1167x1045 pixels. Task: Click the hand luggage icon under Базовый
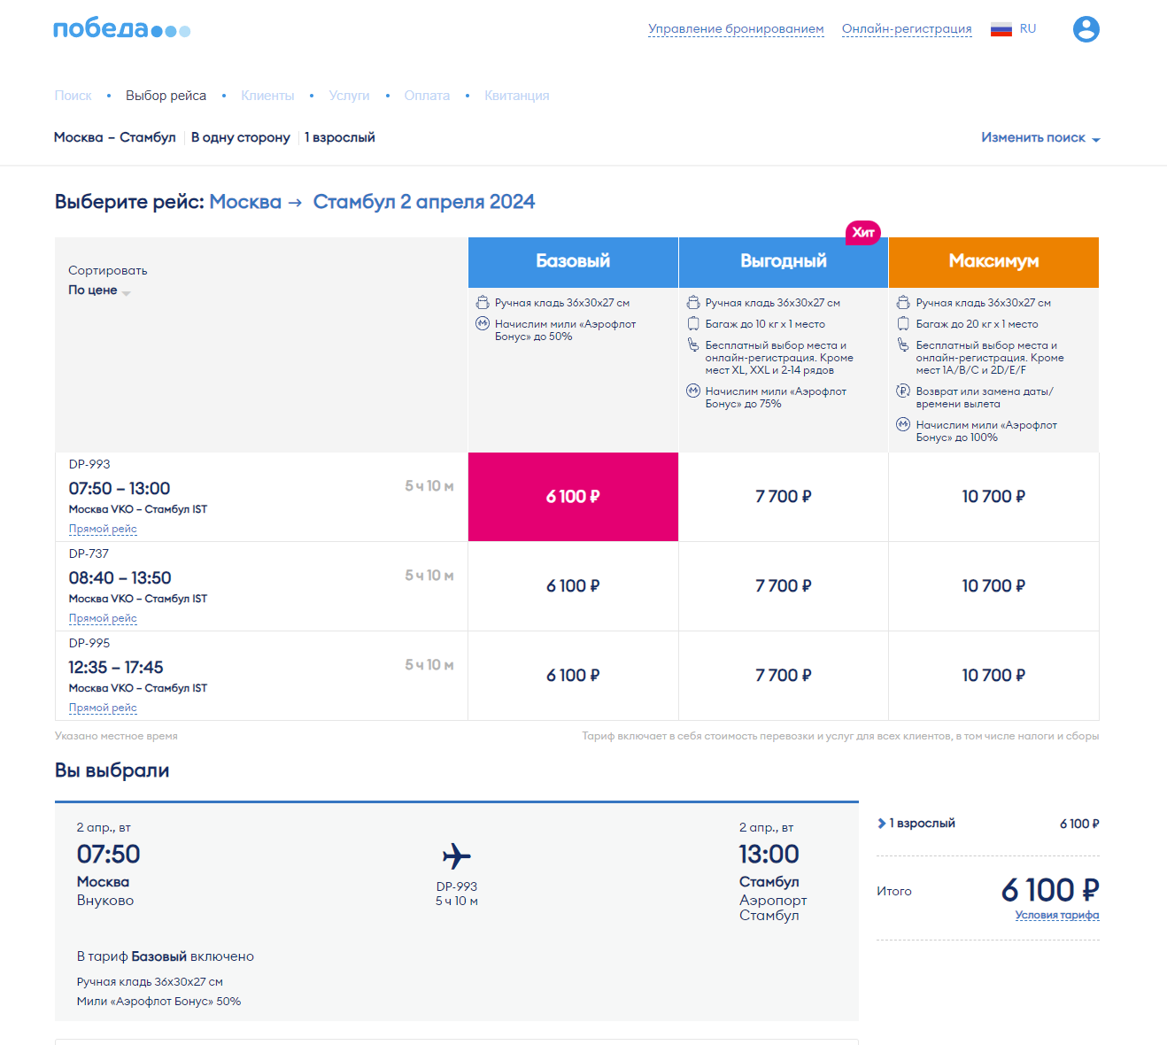[483, 303]
